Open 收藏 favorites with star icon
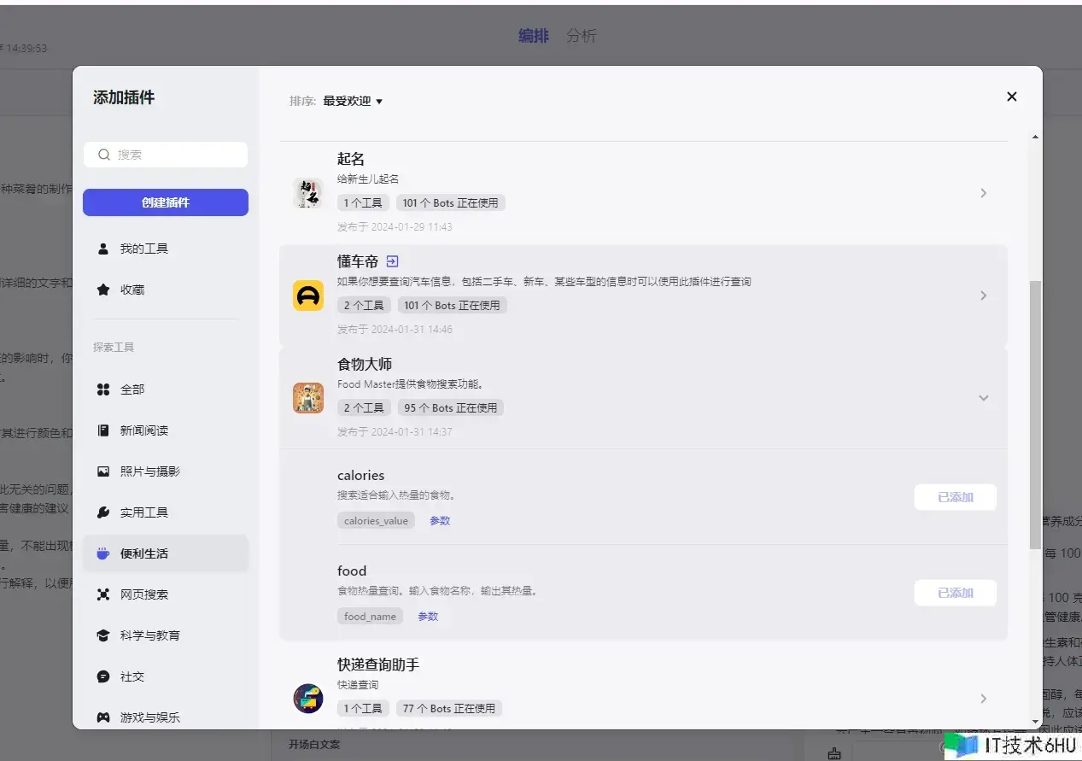Image resolution: width=1082 pixels, height=761 pixels. pos(132,290)
